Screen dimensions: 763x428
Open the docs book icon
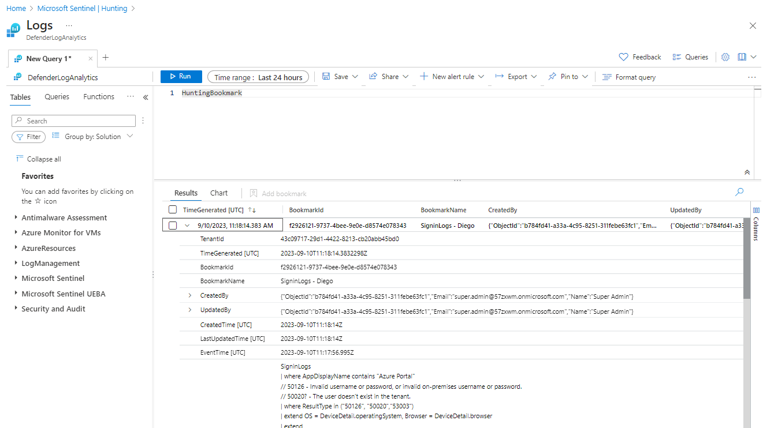742,57
